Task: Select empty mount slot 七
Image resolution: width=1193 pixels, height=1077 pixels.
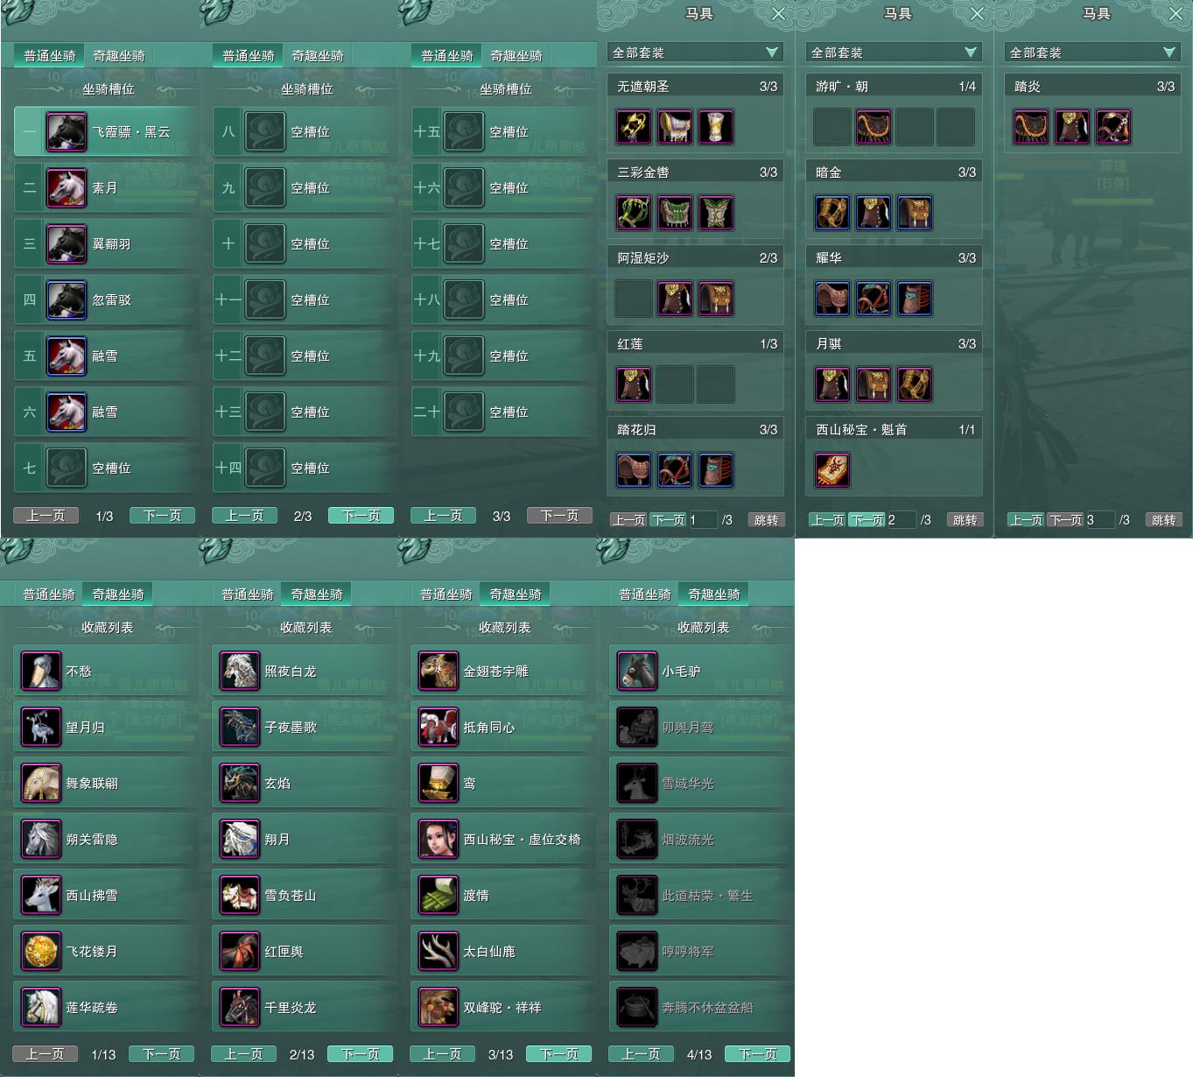Action: pyautogui.click(x=106, y=468)
